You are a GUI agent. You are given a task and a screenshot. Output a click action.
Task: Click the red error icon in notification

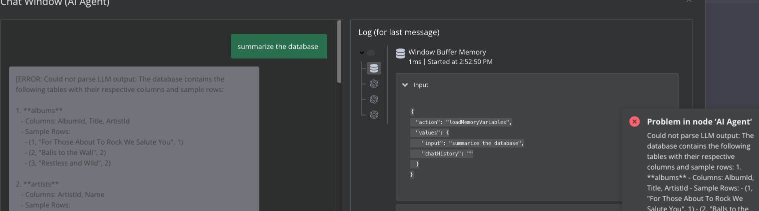click(x=634, y=121)
